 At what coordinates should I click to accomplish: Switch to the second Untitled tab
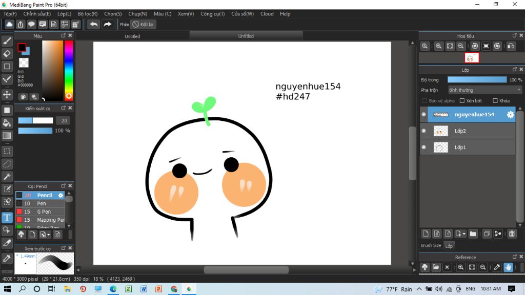coord(246,36)
